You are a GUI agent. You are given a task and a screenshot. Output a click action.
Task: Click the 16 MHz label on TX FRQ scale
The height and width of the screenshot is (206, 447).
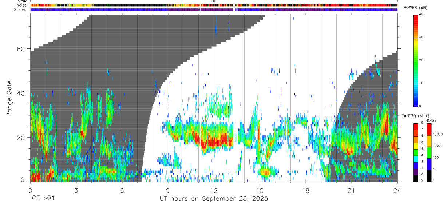click(x=422, y=136)
